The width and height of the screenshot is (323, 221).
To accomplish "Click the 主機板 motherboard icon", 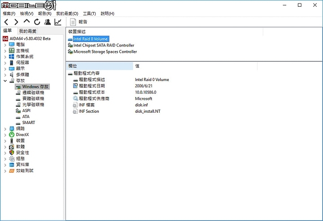I will pos(12,51).
